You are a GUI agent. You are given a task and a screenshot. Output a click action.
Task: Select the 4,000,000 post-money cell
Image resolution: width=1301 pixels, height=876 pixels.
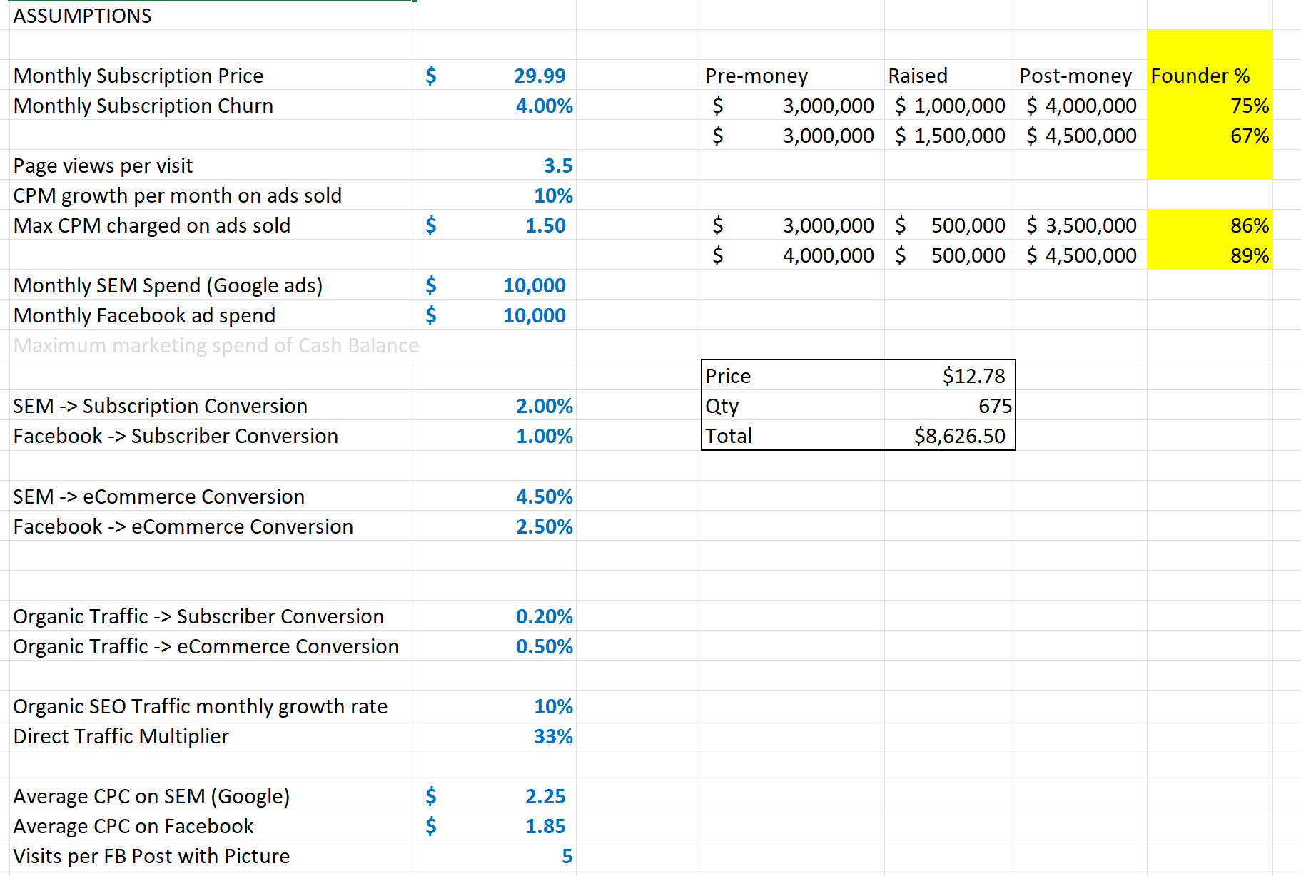[1081, 105]
